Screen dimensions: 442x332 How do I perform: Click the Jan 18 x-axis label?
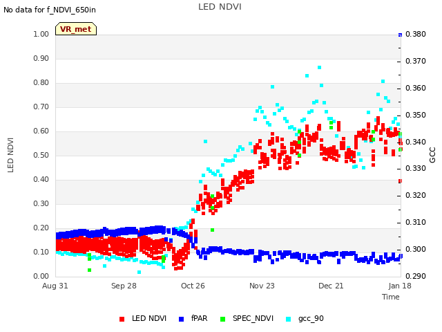(400, 286)
